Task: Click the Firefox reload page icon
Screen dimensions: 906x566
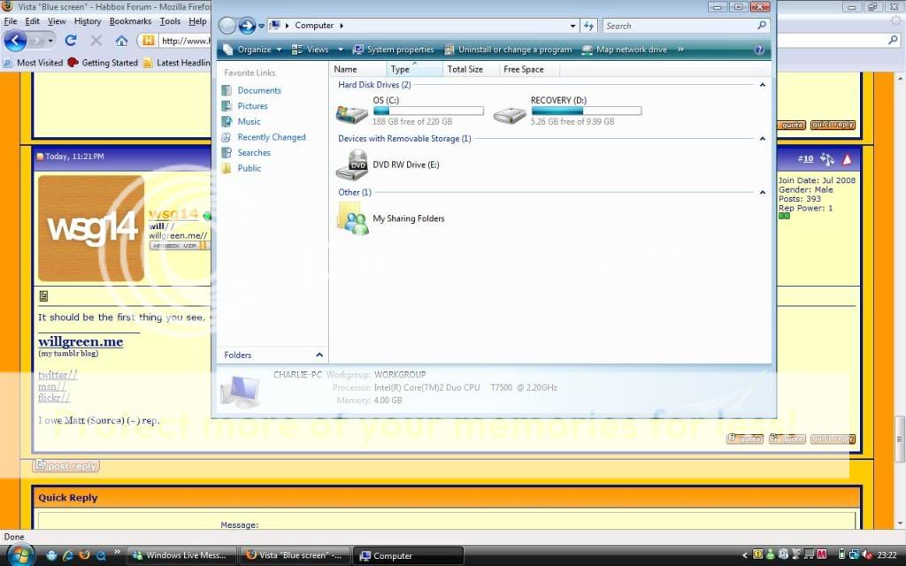Action: pyautogui.click(x=71, y=41)
